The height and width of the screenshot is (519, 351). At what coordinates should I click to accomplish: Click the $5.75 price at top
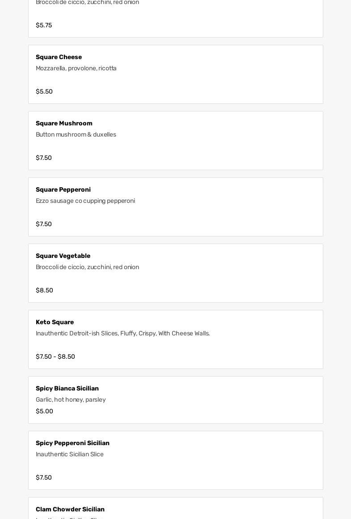[44, 25]
